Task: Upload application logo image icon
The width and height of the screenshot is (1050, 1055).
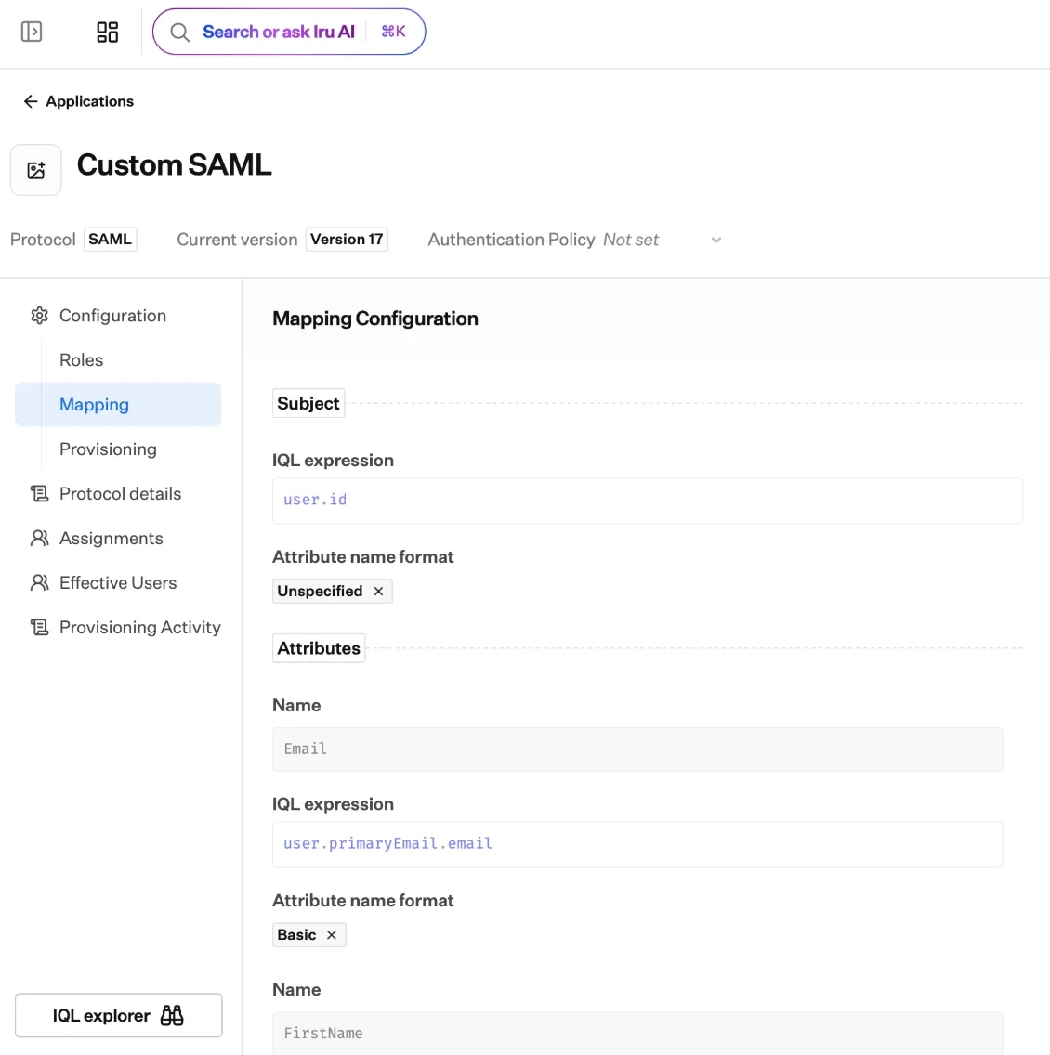Action: pyautogui.click(x=36, y=170)
